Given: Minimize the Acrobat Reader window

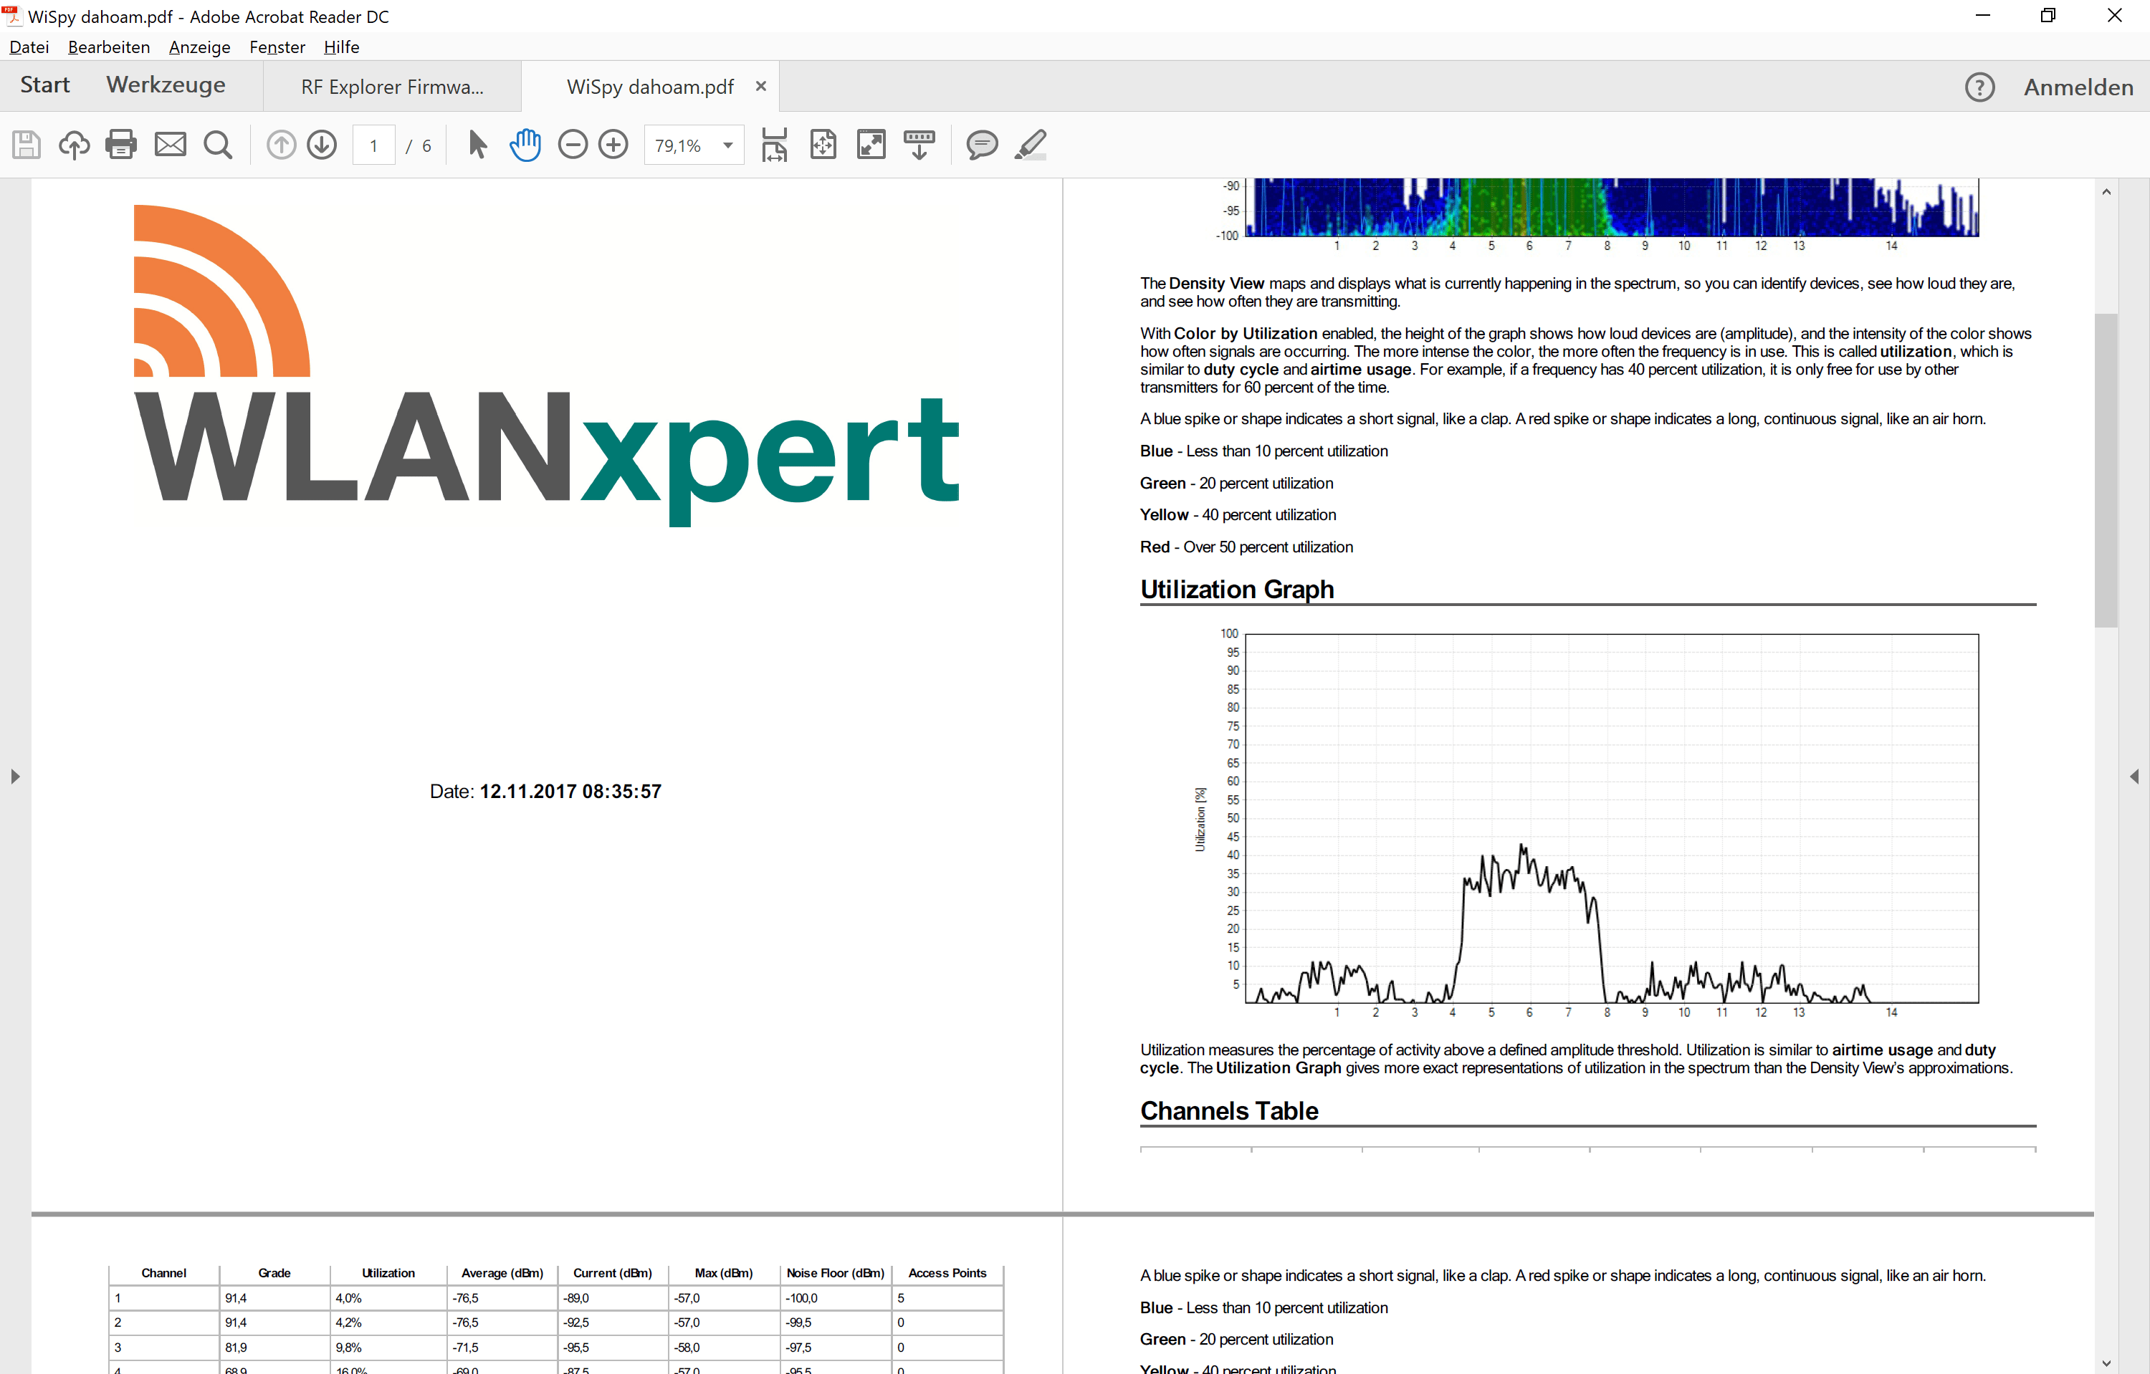Looking at the screenshot, I should pos(1983,15).
